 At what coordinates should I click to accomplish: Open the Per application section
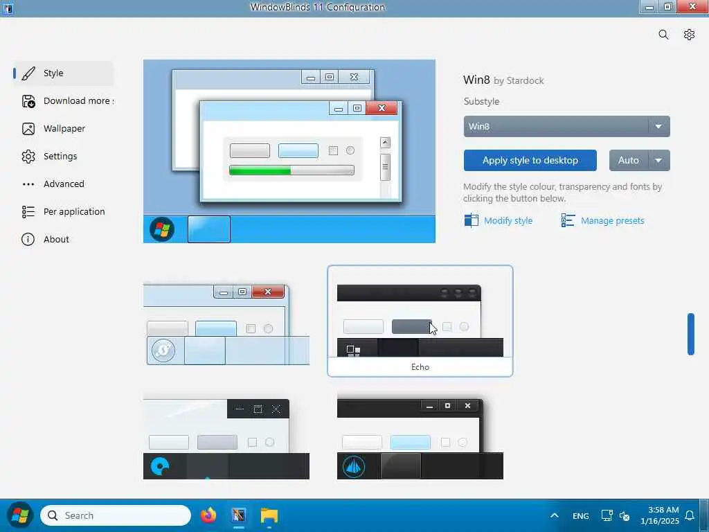(x=63, y=212)
